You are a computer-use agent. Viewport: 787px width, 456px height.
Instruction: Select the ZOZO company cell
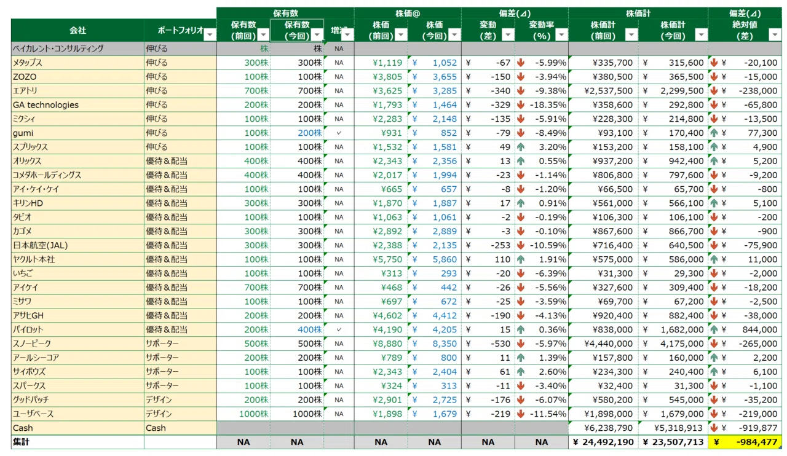(x=77, y=77)
